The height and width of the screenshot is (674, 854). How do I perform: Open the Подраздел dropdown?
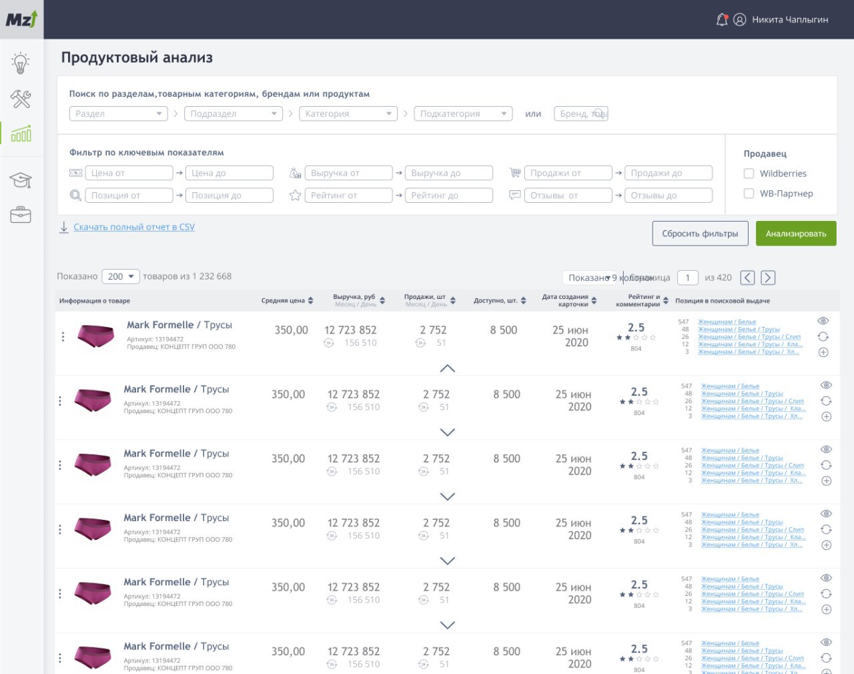pyautogui.click(x=234, y=113)
